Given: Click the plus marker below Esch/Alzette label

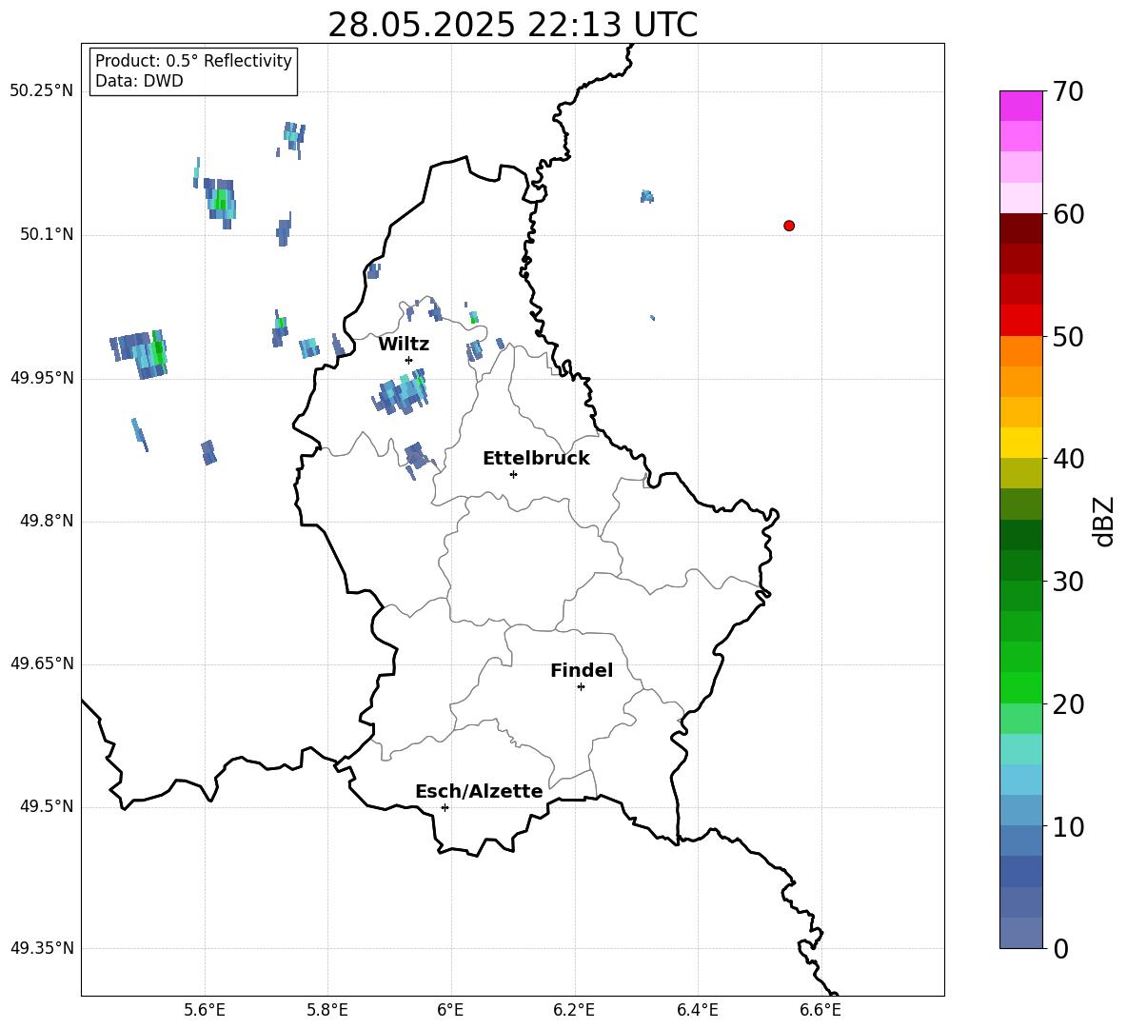Looking at the screenshot, I should point(445,807).
